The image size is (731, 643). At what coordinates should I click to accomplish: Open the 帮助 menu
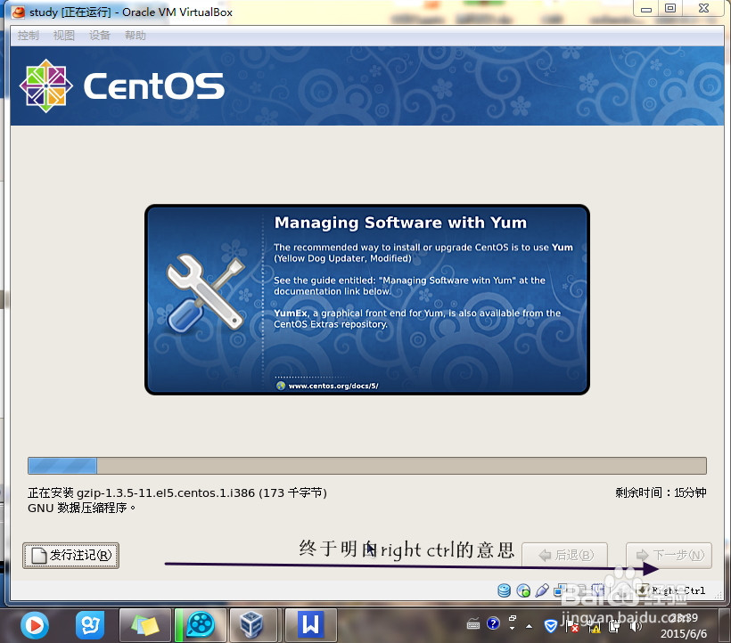pos(136,36)
